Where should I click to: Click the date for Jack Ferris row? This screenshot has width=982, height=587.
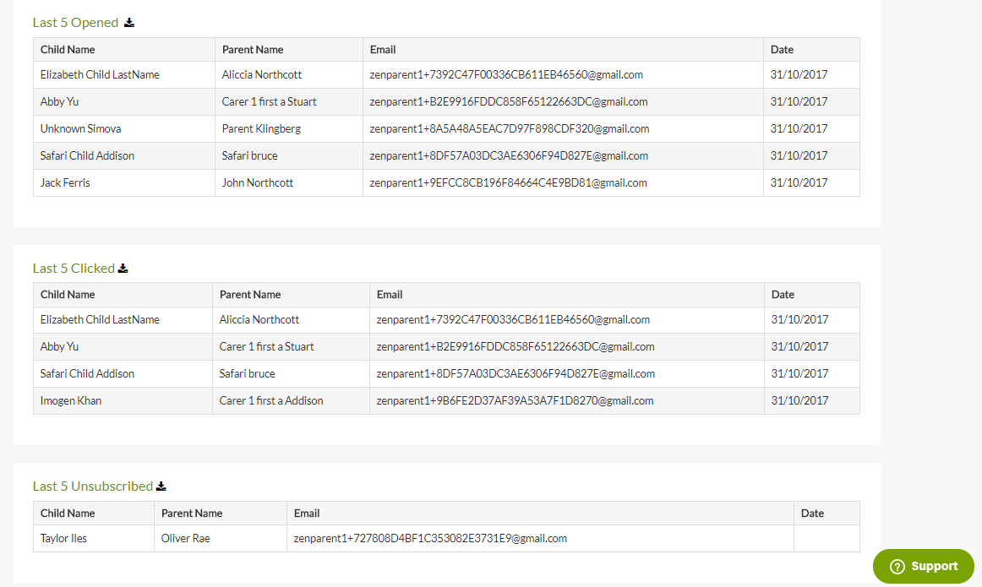pos(799,182)
